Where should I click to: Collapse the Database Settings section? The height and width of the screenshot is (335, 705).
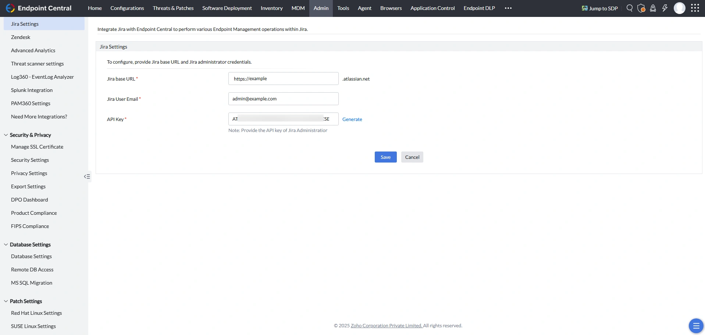[6, 245]
